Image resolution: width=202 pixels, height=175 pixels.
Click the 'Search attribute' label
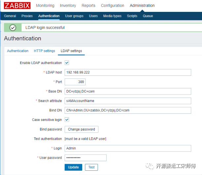(x=50, y=101)
